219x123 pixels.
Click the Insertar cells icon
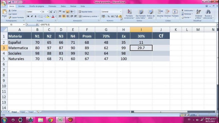[x=160, y=12]
